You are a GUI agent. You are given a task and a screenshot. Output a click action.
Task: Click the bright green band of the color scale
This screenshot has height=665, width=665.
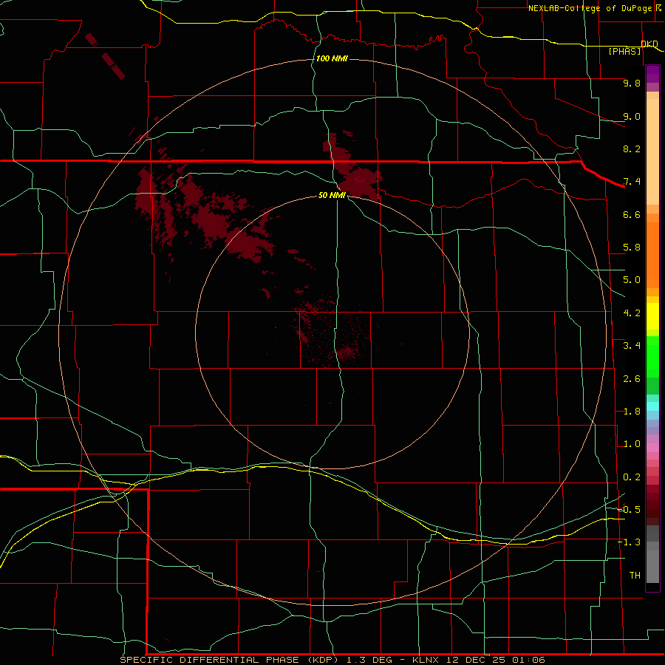point(652,357)
